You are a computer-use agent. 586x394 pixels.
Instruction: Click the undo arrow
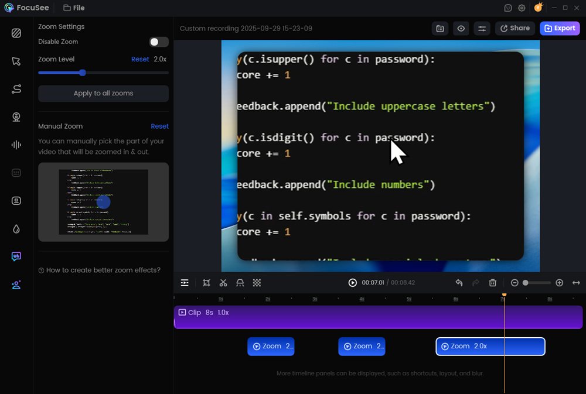459,283
